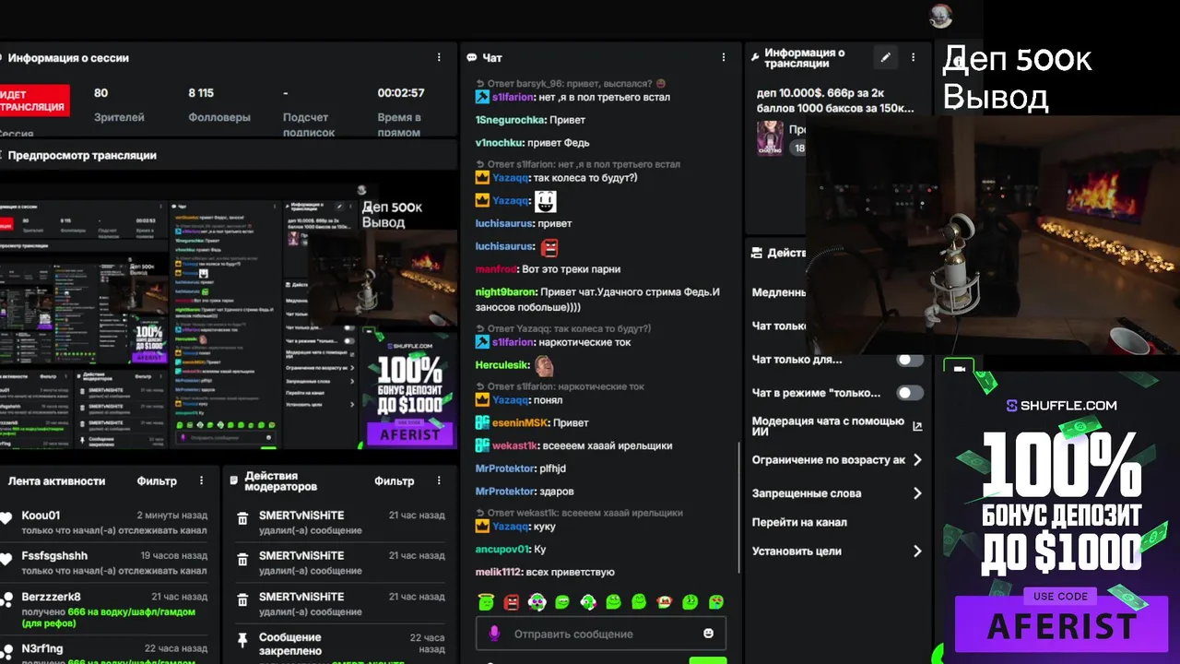Click the 00:02:57 live time value

(x=401, y=93)
